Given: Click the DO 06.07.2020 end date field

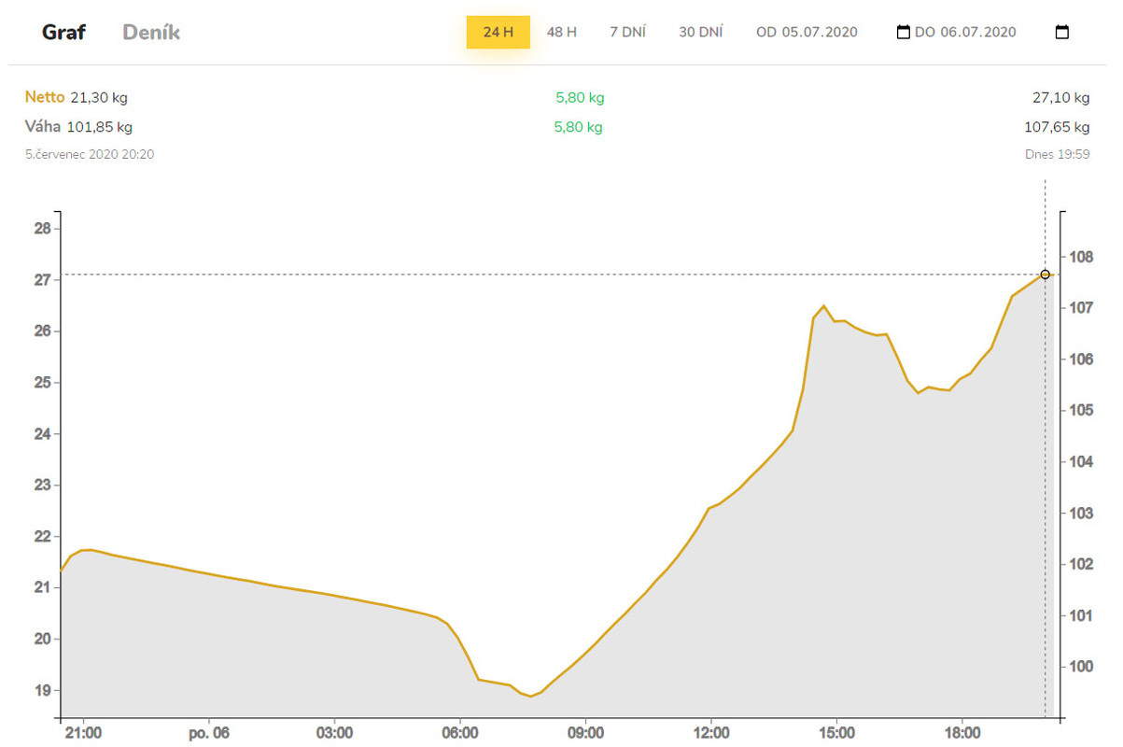Looking at the screenshot, I should click(x=965, y=32).
